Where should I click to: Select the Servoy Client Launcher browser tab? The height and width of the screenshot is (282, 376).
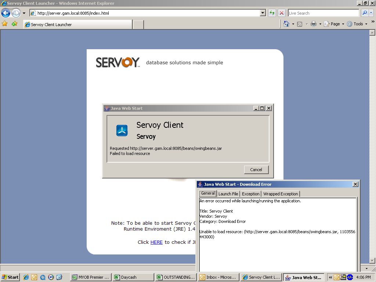click(78, 25)
